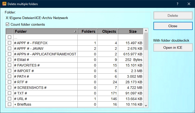The width and height of the screenshot is (195, 113).
Task: Select checkbox beside # SCREENSHOTS # folder
Action: tap(10, 88)
